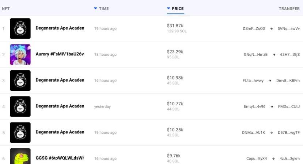
Task: Open the GGSG green lizard thumbnail
Action: 20,156
